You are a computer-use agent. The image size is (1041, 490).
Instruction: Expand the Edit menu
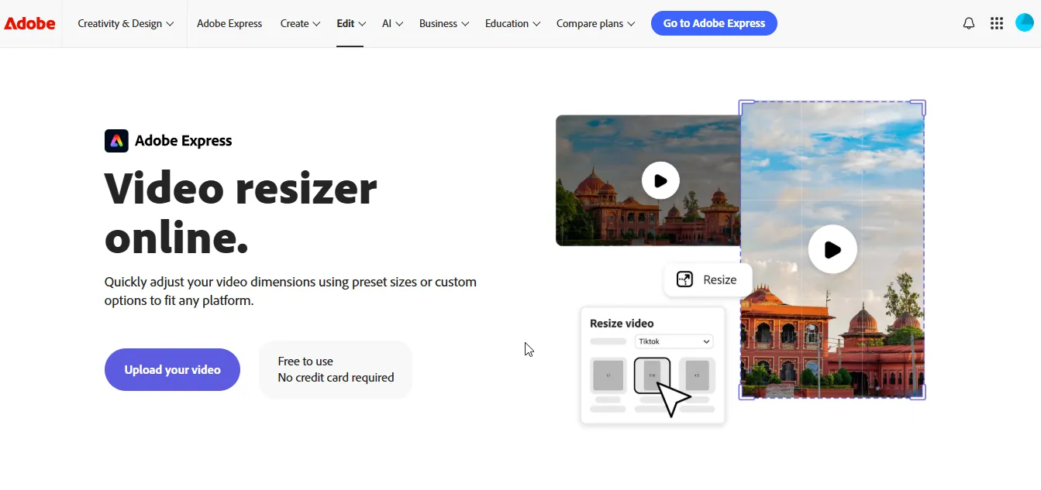point(350,23)
